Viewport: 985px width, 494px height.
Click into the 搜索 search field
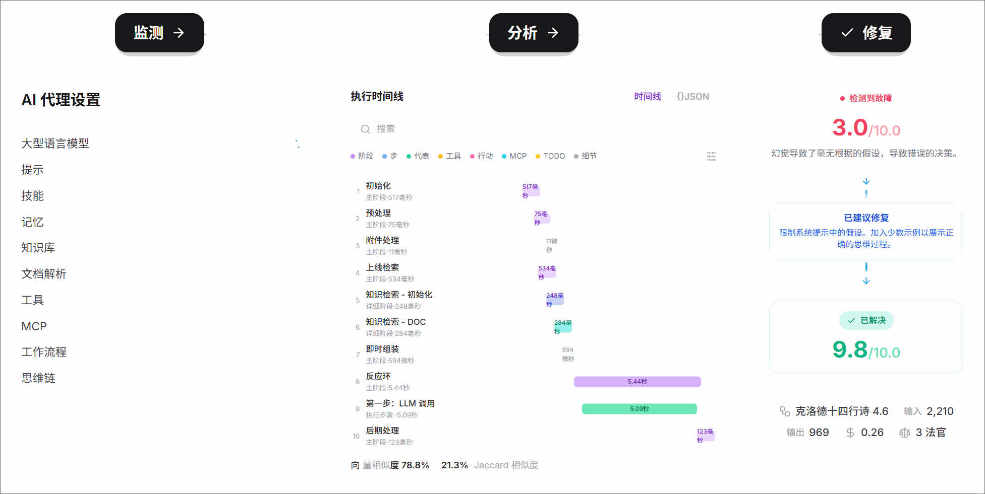pyautogui.click(x=534, y=129)
